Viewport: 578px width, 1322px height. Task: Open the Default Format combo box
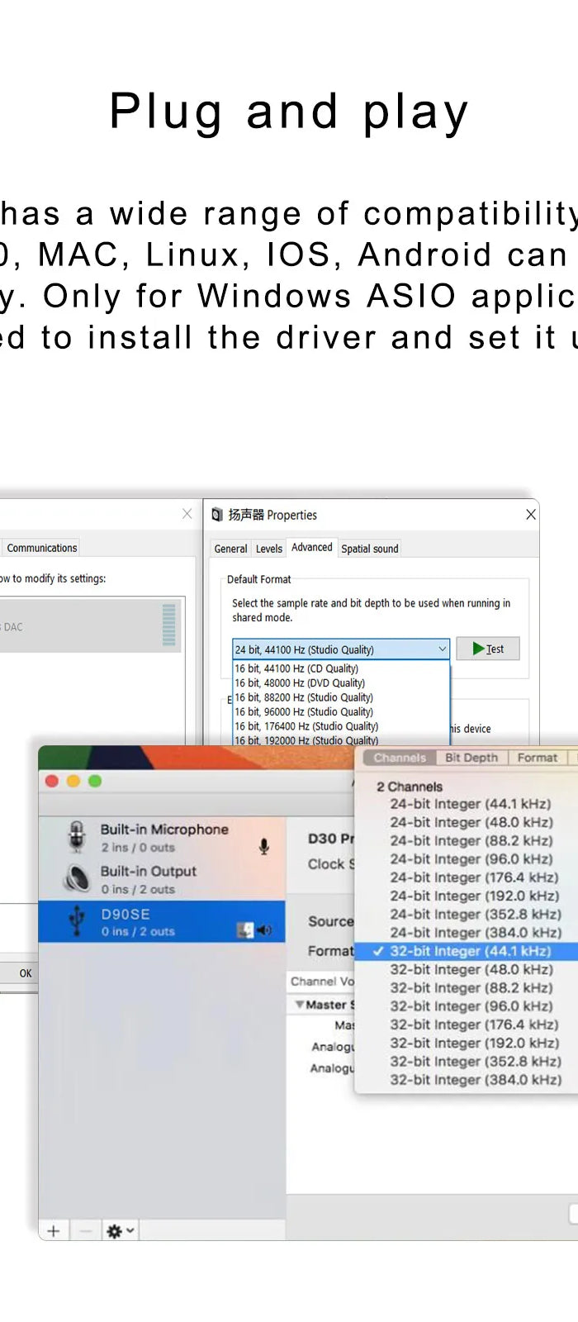point(340,649)
